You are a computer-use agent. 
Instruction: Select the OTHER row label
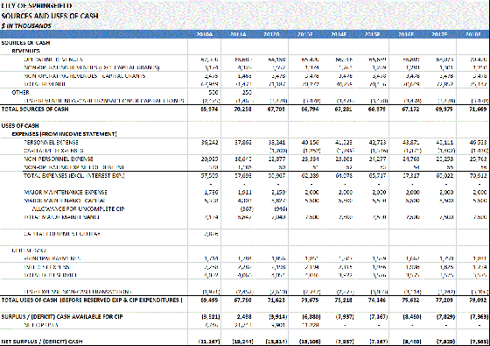21,93
